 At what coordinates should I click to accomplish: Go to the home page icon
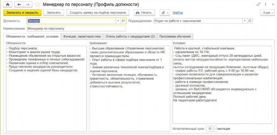point(8,4)
